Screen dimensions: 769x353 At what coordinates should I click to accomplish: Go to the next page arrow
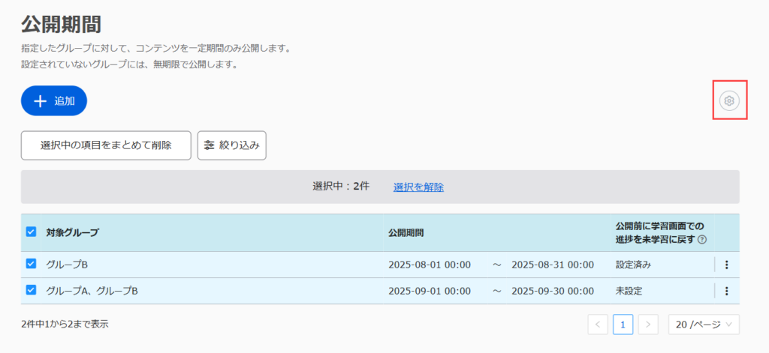(648, 325)
